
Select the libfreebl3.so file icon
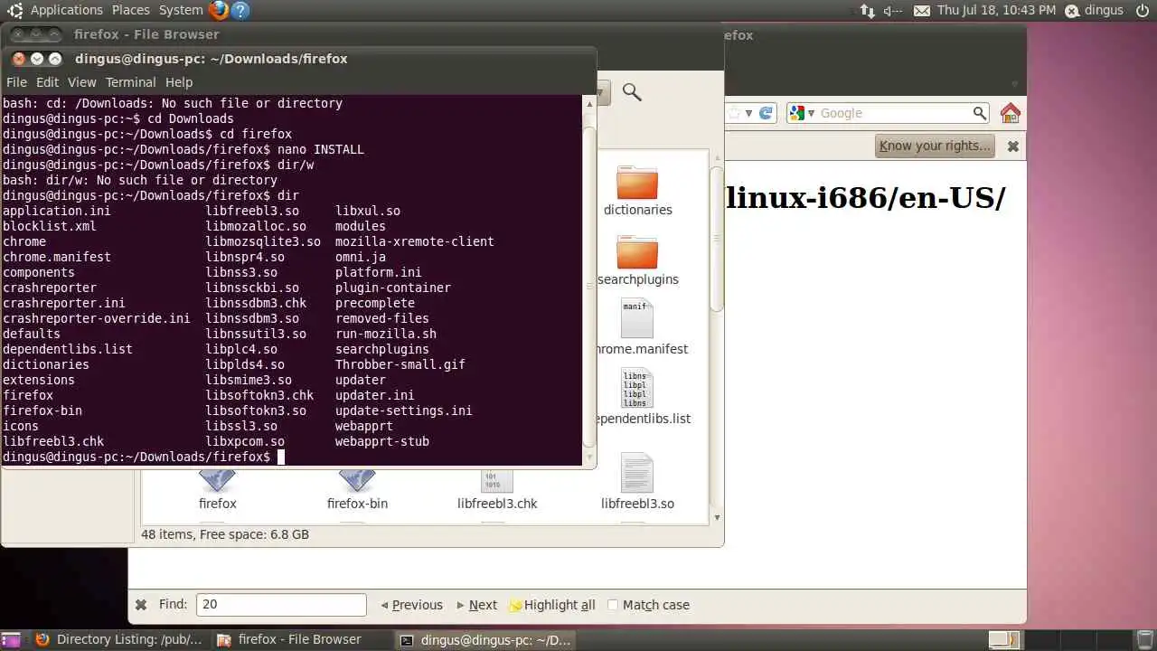pos(637,474)
